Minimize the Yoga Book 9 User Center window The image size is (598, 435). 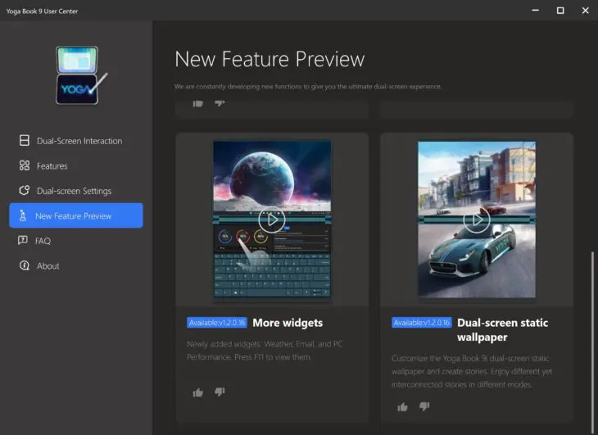pos(536,11)
